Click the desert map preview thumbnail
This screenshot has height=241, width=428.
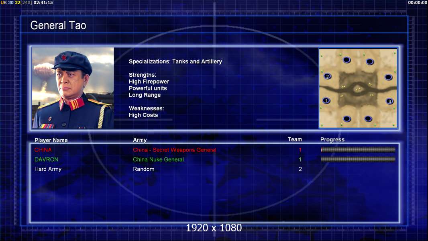point(358,88)
